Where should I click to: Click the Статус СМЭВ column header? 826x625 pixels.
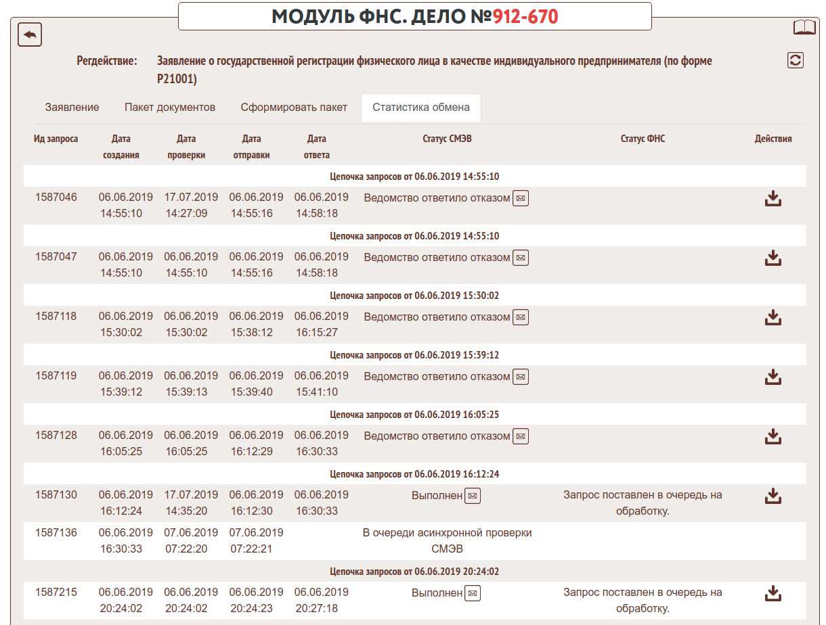pos(446,139)
